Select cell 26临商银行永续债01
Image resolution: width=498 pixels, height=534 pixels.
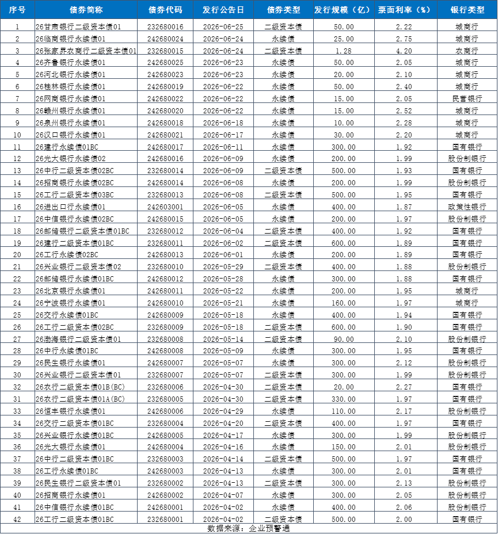click(86, 39)
